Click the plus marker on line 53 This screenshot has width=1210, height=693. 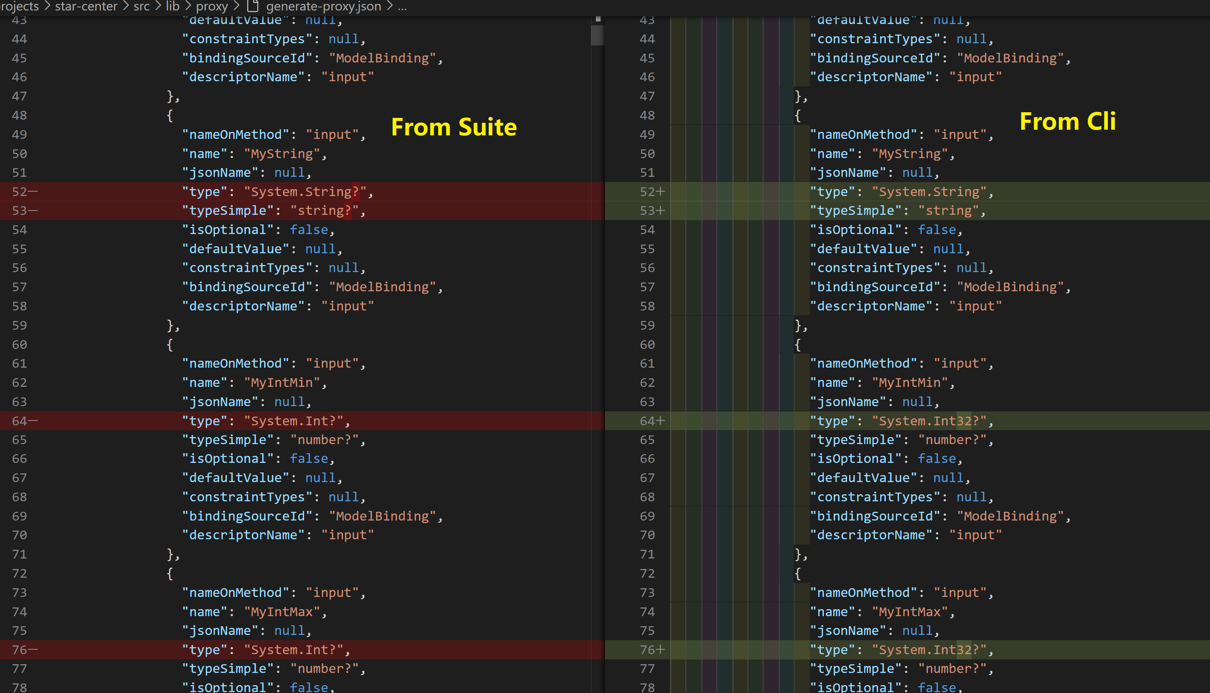tap(660, 210)
